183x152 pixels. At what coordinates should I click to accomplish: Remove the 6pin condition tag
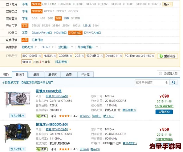(x=30, y=62)
